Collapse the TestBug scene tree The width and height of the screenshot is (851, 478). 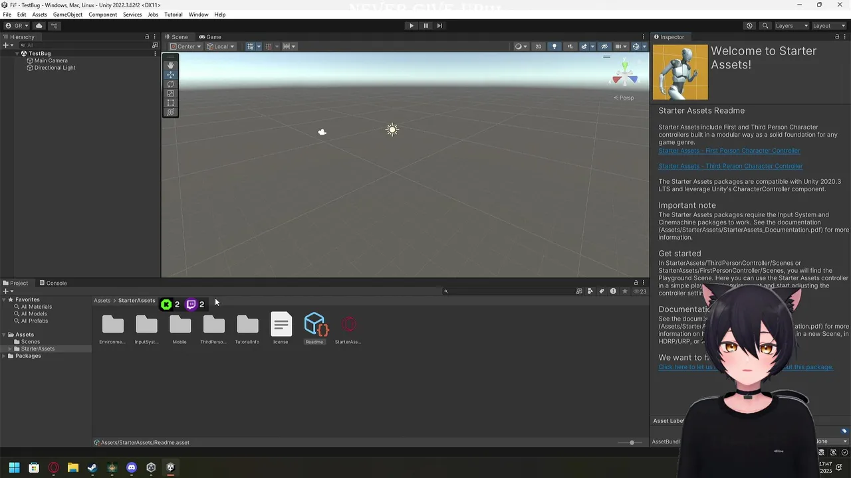[x=17, y=53]
